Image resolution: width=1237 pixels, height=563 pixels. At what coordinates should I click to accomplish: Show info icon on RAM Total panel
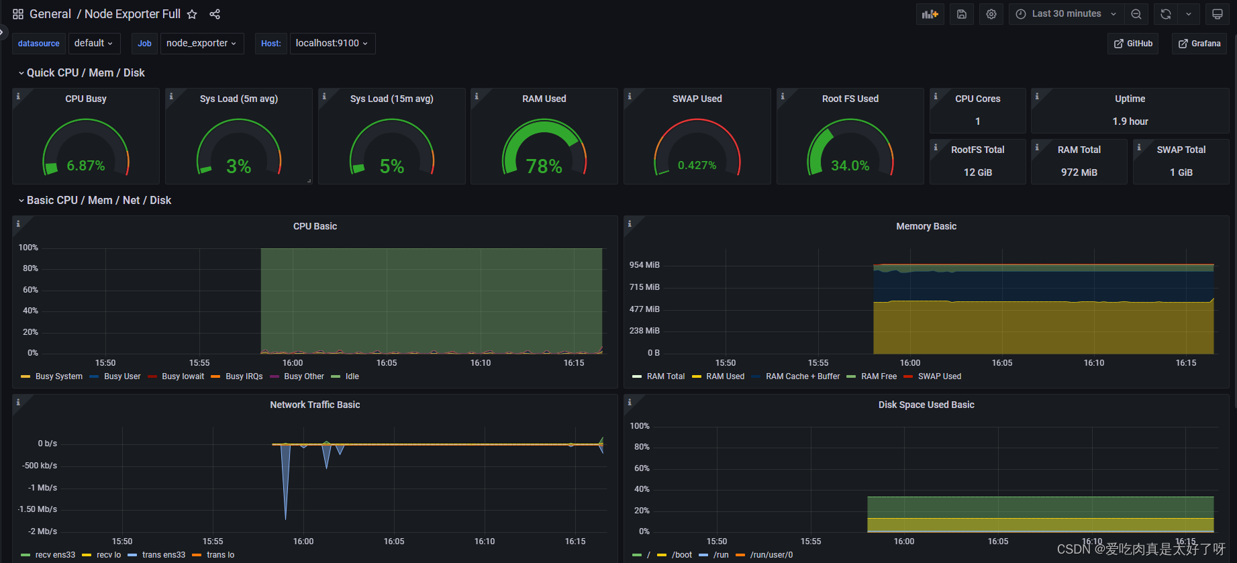pyautogui.click(x=1037, y=147)
